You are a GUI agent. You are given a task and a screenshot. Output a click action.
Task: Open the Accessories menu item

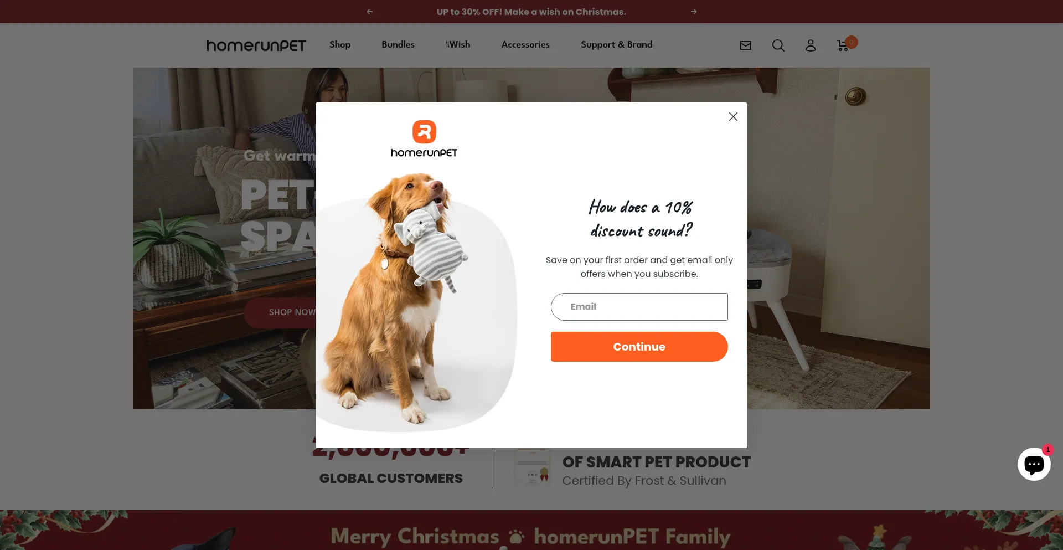pos(525,44)
